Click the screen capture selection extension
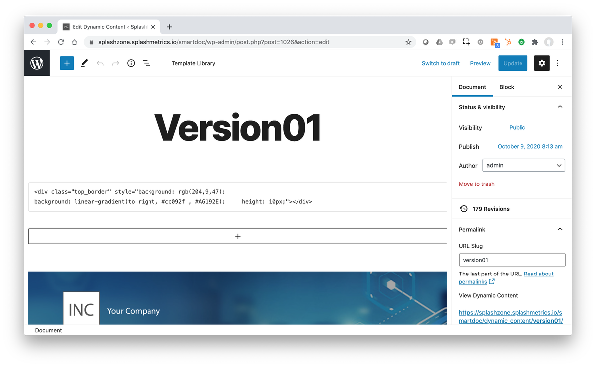596x367 pixels. (466, 42)
